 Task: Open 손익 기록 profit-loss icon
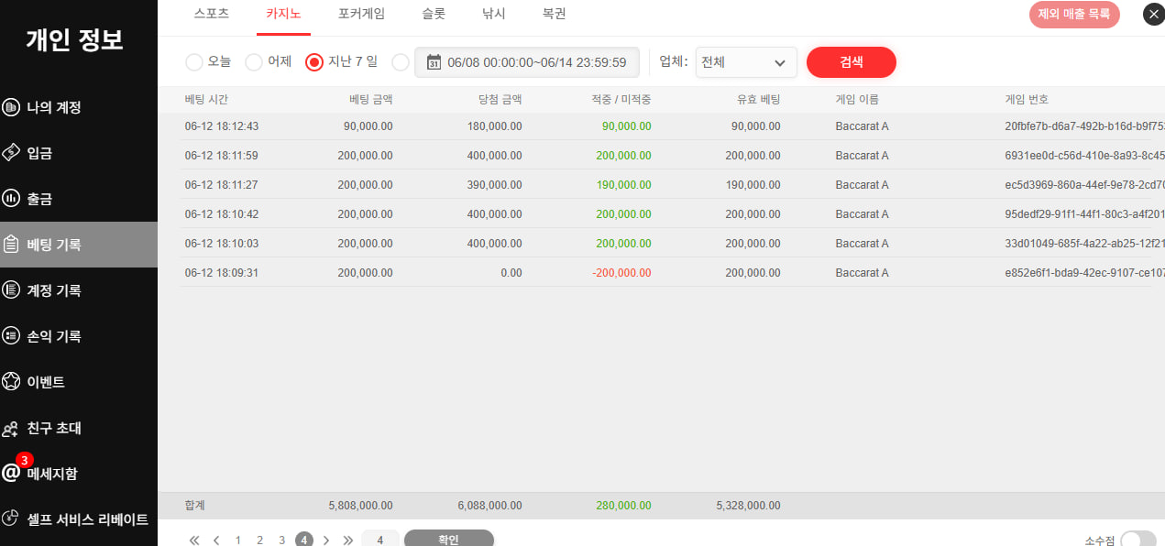12,336
